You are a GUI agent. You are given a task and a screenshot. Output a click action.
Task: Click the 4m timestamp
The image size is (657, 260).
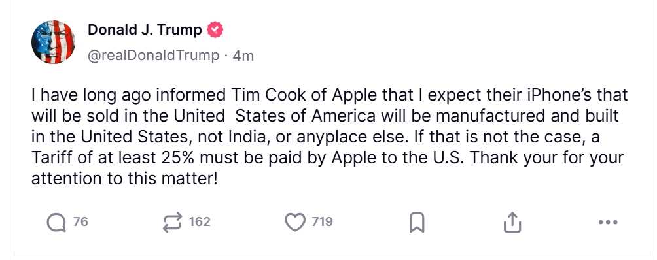tap(243, 56)
